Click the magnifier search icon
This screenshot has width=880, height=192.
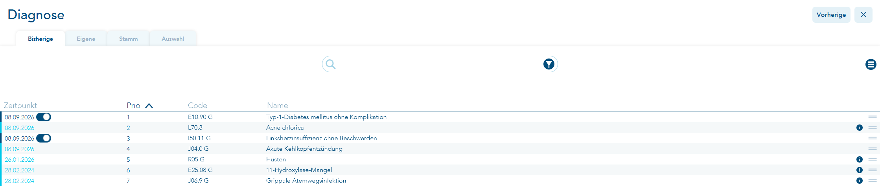(x=331, y=64)
